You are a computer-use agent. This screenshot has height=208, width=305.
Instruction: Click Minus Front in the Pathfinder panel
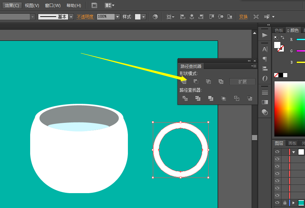tap(196, 82)
